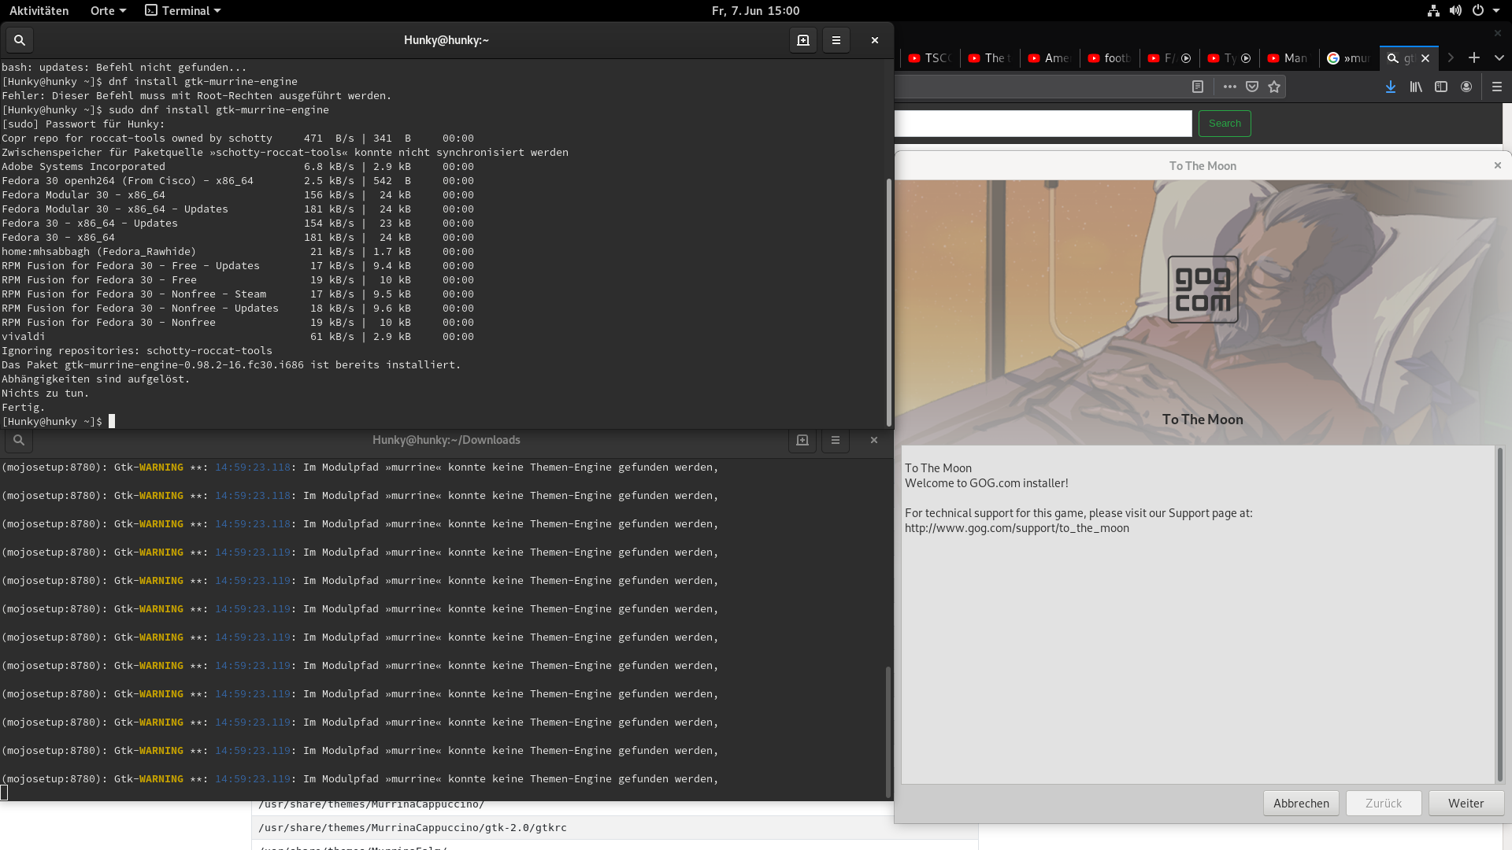Unmute audio on the Ty YouTube tab
This screenshot has height=850, width=1512.
click(1246, 58)
